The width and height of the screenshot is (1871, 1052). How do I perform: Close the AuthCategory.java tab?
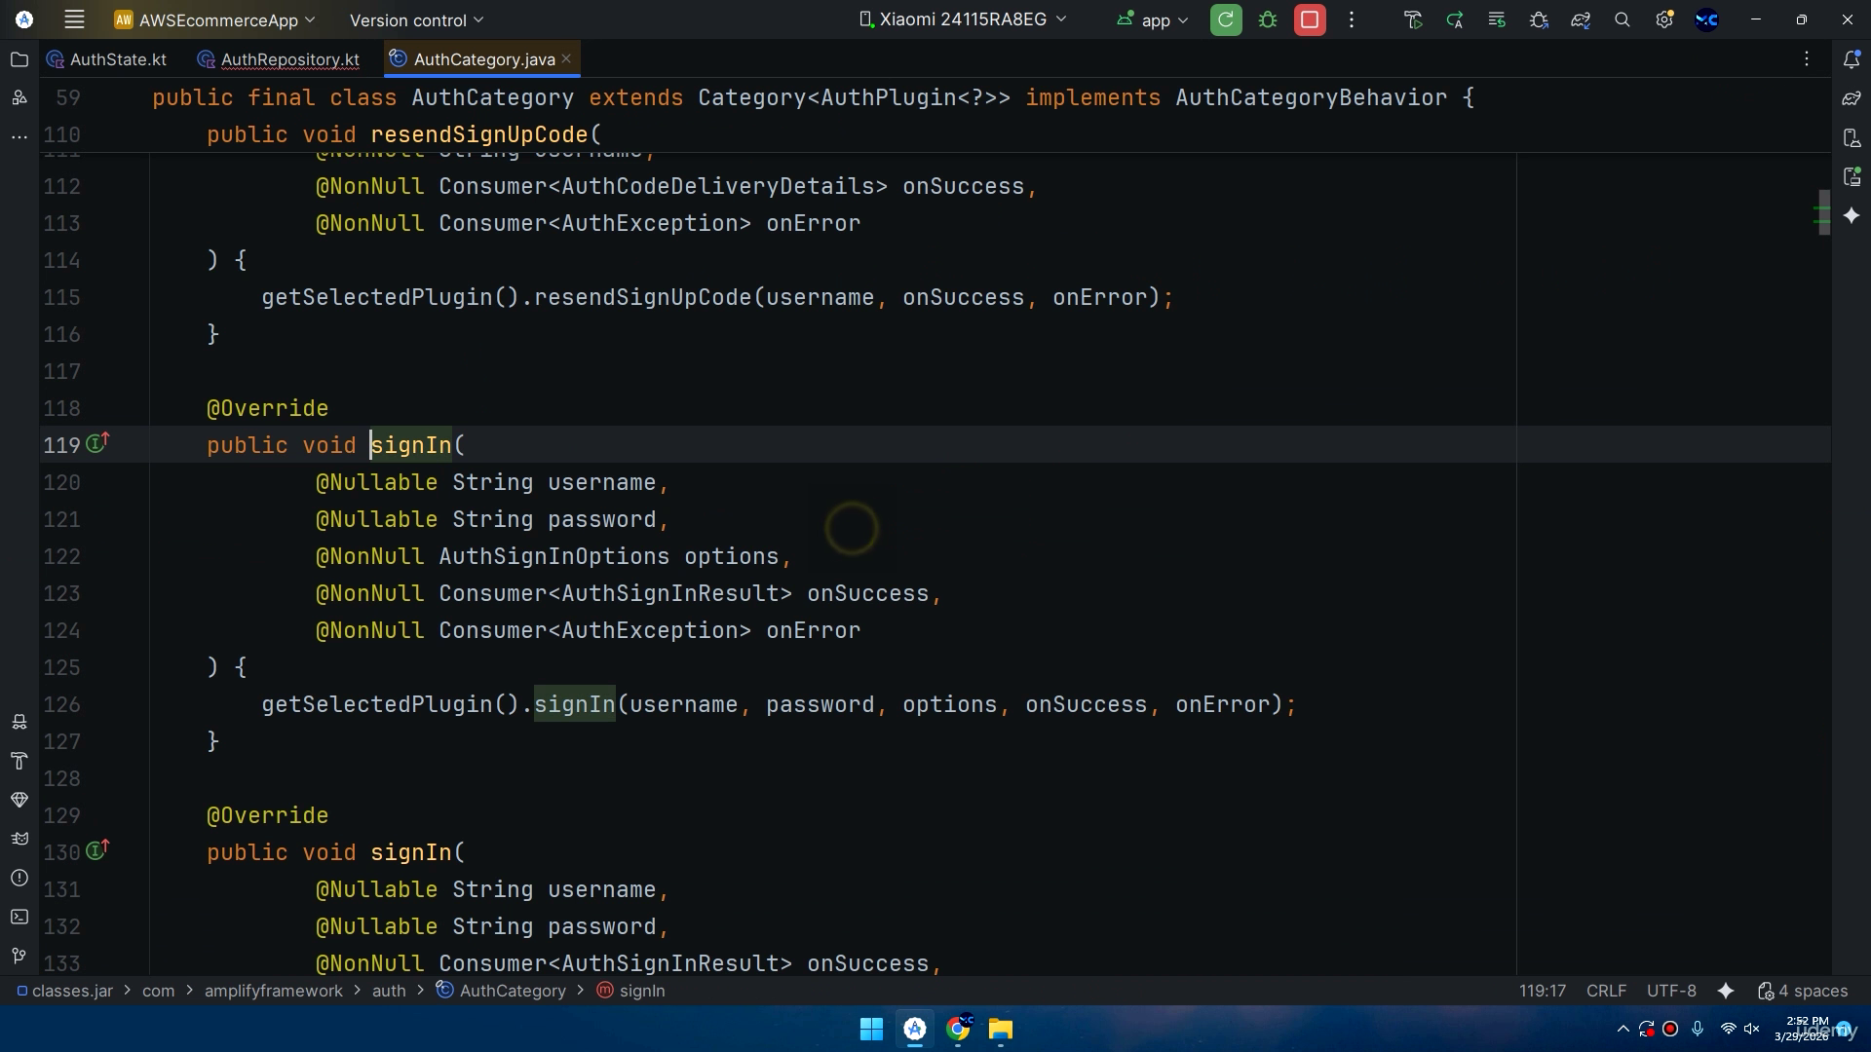[566, 59]
